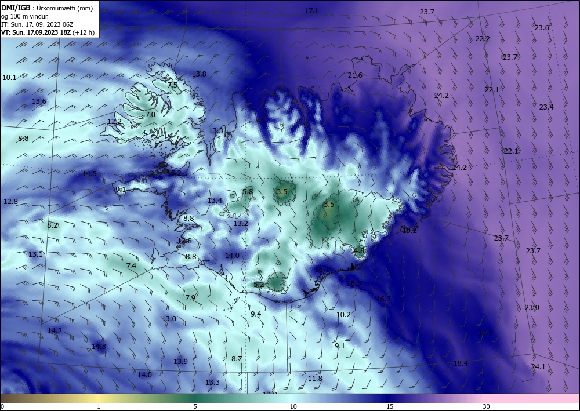Click the value 13.2 on the map
The image size is (580, 411).
[x=241, y=224]
